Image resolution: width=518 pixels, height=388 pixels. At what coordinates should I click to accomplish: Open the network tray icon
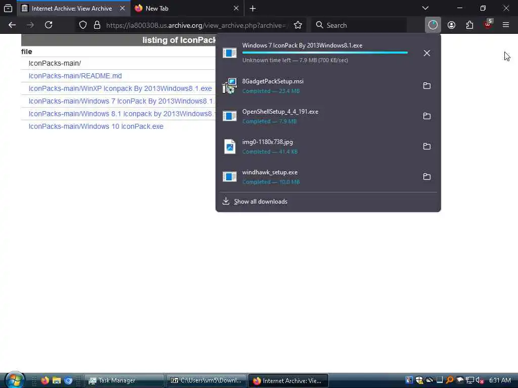[x=470, y=380]
